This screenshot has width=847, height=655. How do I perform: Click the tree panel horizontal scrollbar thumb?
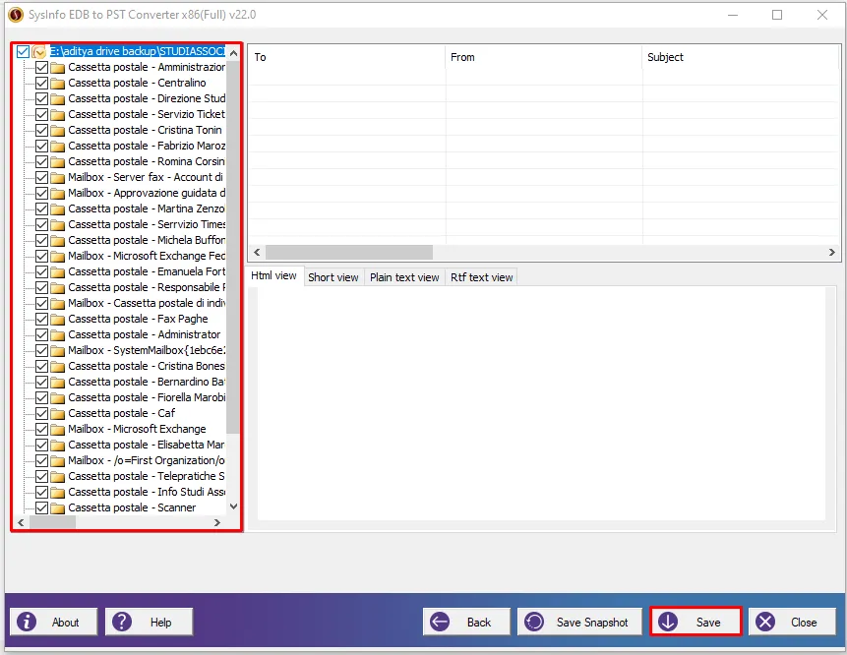52,522
